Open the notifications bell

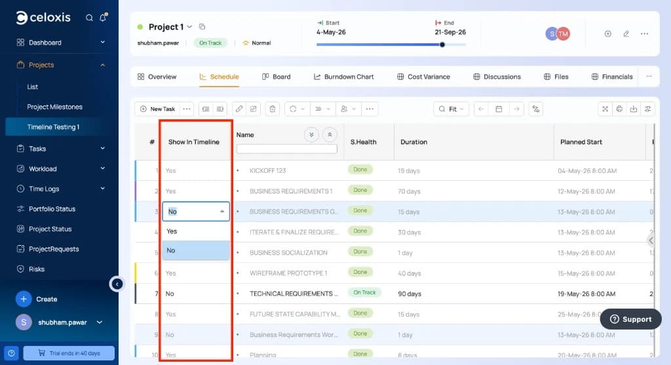tap(103, 18)
